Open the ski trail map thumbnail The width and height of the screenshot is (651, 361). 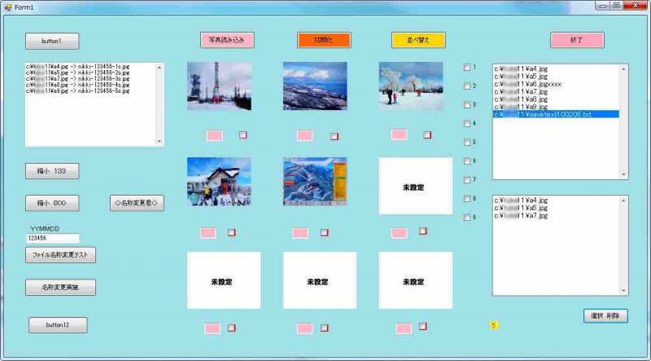pos(315,182)
